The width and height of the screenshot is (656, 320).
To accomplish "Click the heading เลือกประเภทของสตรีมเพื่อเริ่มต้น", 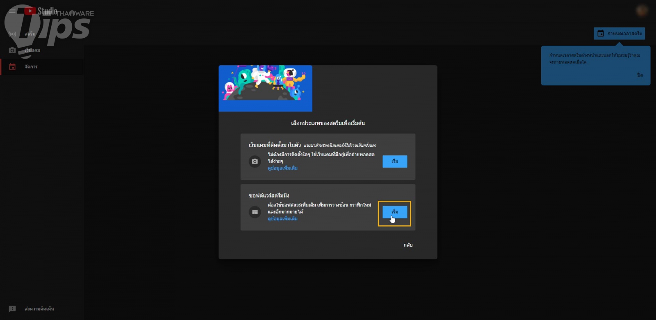I will point(328,123).
